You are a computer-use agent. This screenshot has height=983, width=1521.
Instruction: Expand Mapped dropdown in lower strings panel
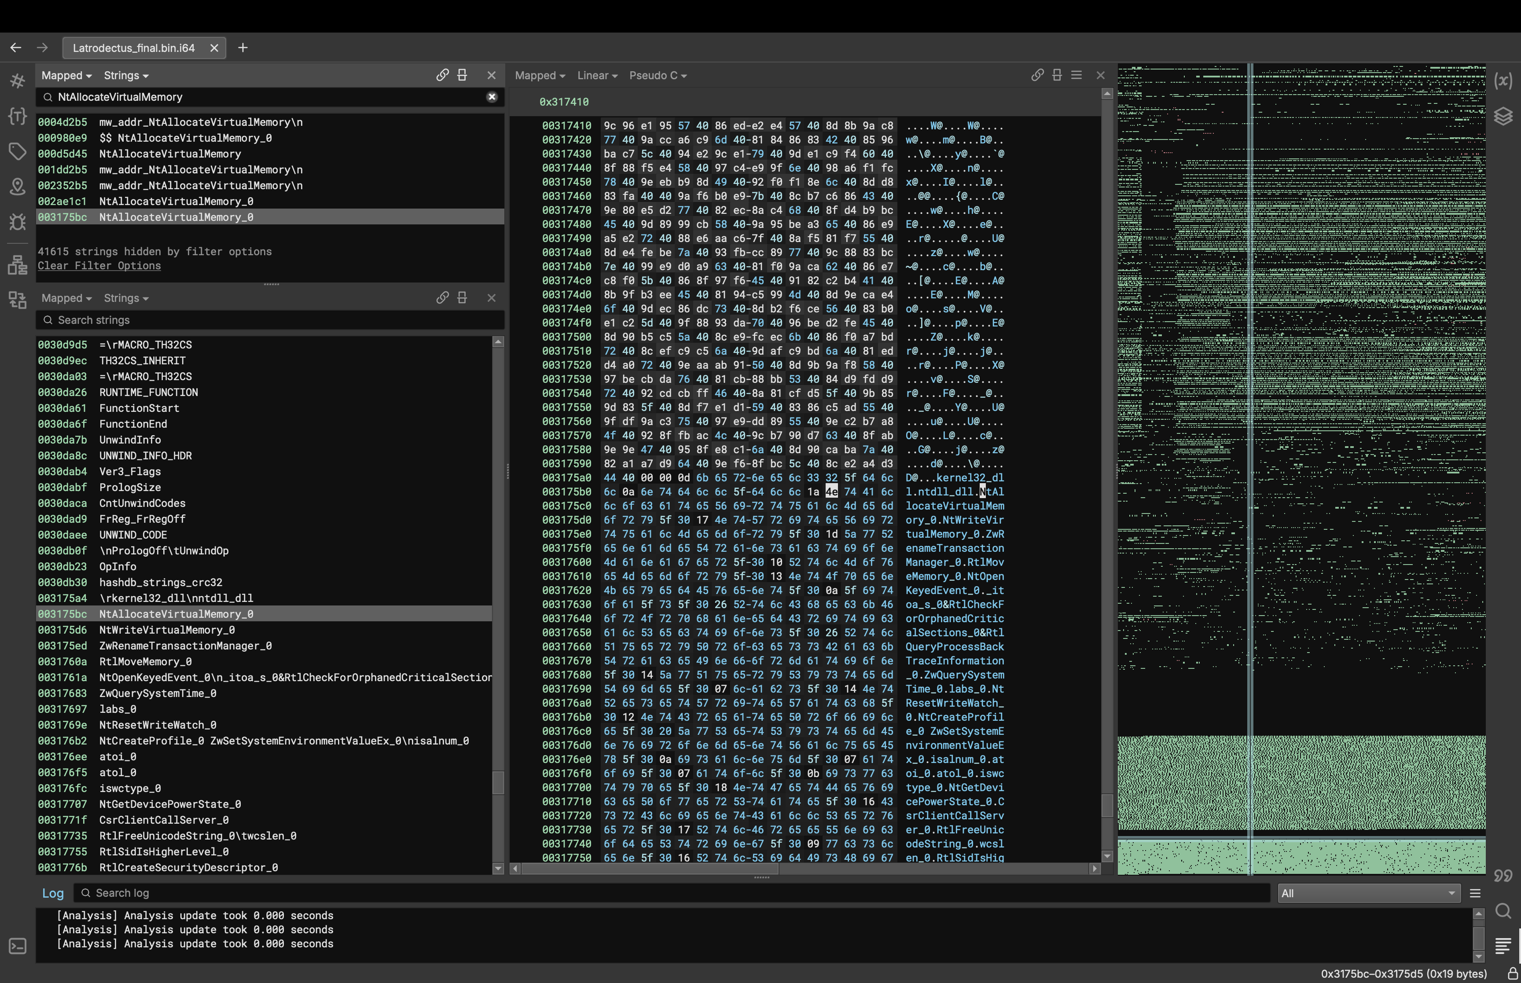(x=66, y=298)
